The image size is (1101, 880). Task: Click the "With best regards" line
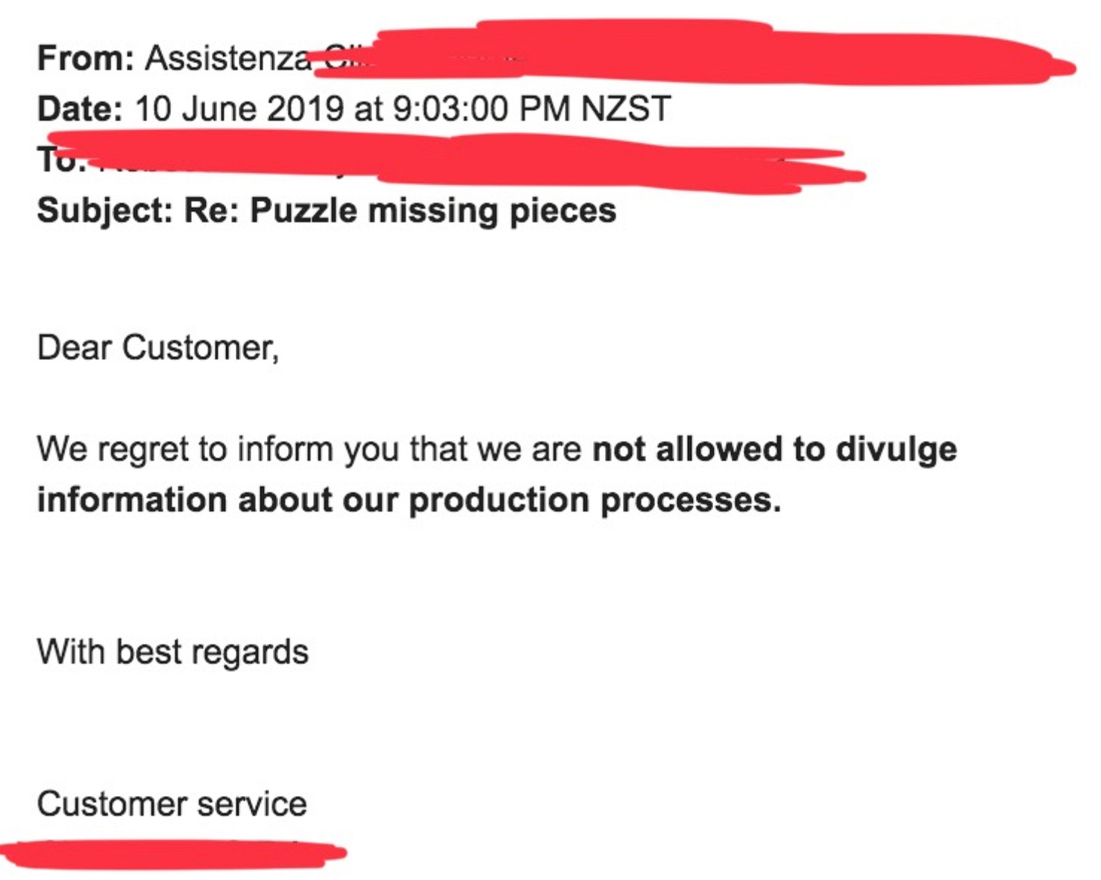pyautogui.click(x=173, y=652)
